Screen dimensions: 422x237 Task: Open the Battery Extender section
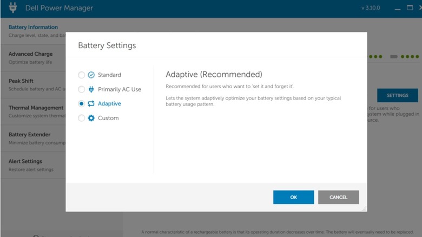click(33, 139)
